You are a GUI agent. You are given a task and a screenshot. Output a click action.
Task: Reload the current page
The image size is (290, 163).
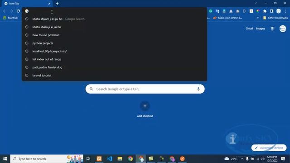click(x=18, y=11)
